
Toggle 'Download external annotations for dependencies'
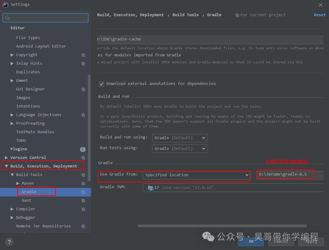(101, 83)
